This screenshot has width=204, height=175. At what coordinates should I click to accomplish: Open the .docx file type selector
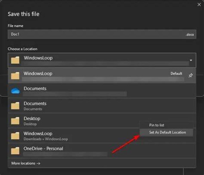(x=190, y=35)
